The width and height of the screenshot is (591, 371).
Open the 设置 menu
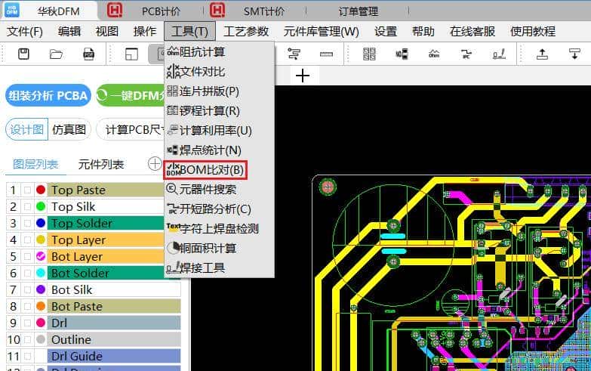click(x=386, y=31)
